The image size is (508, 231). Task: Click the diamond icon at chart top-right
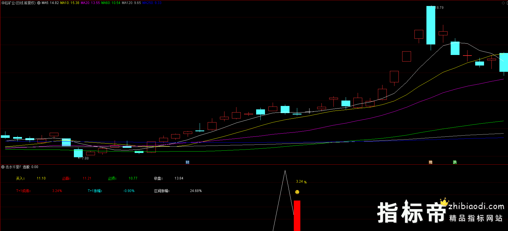(503, 3)
